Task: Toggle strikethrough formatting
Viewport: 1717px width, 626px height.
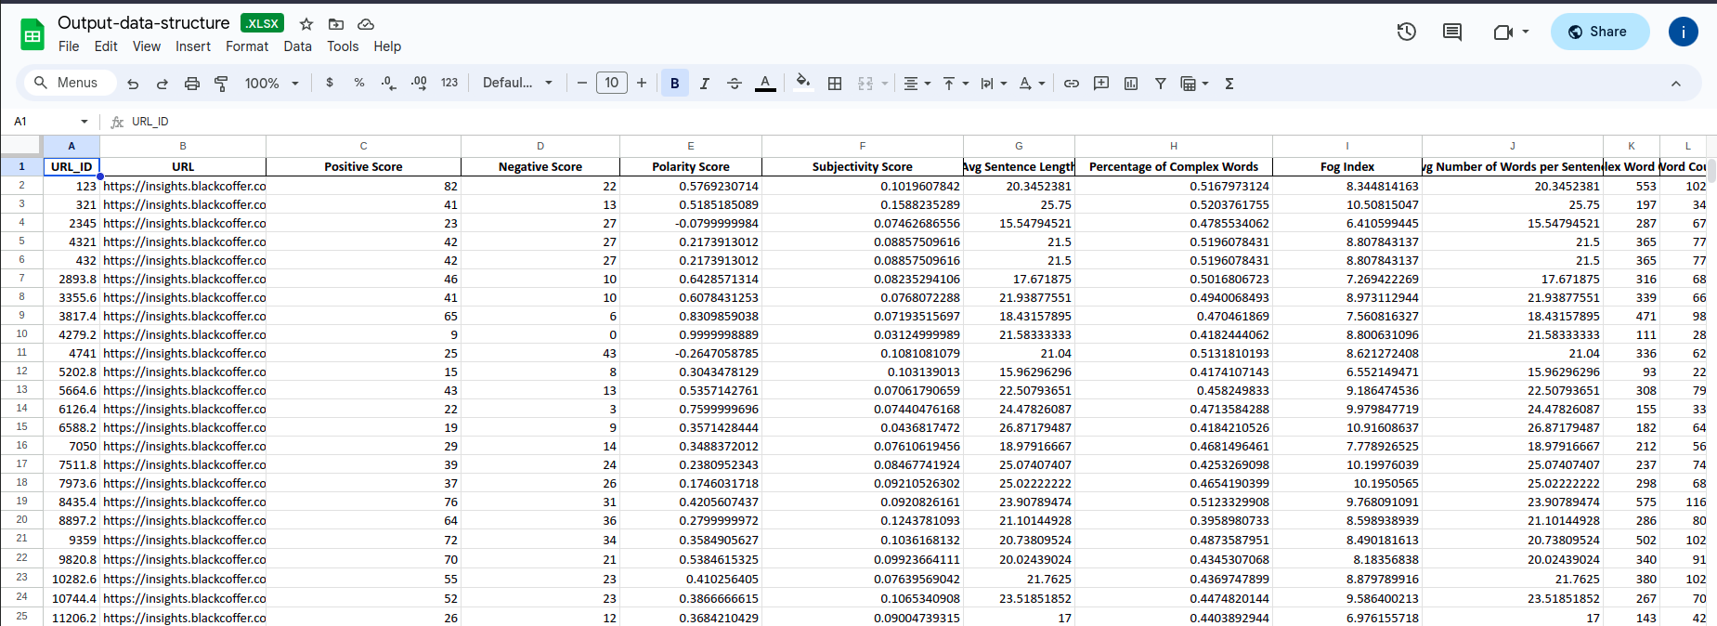Action: pos(734,84)
